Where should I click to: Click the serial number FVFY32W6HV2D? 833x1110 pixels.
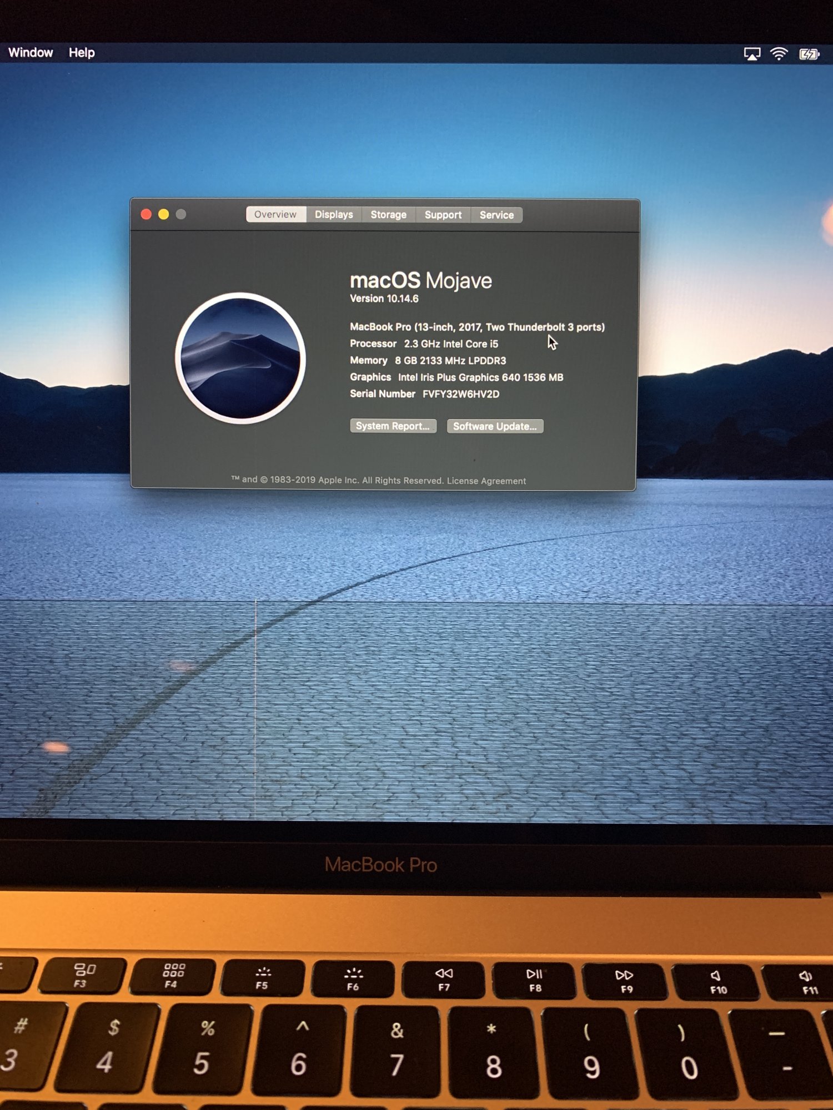461,394
